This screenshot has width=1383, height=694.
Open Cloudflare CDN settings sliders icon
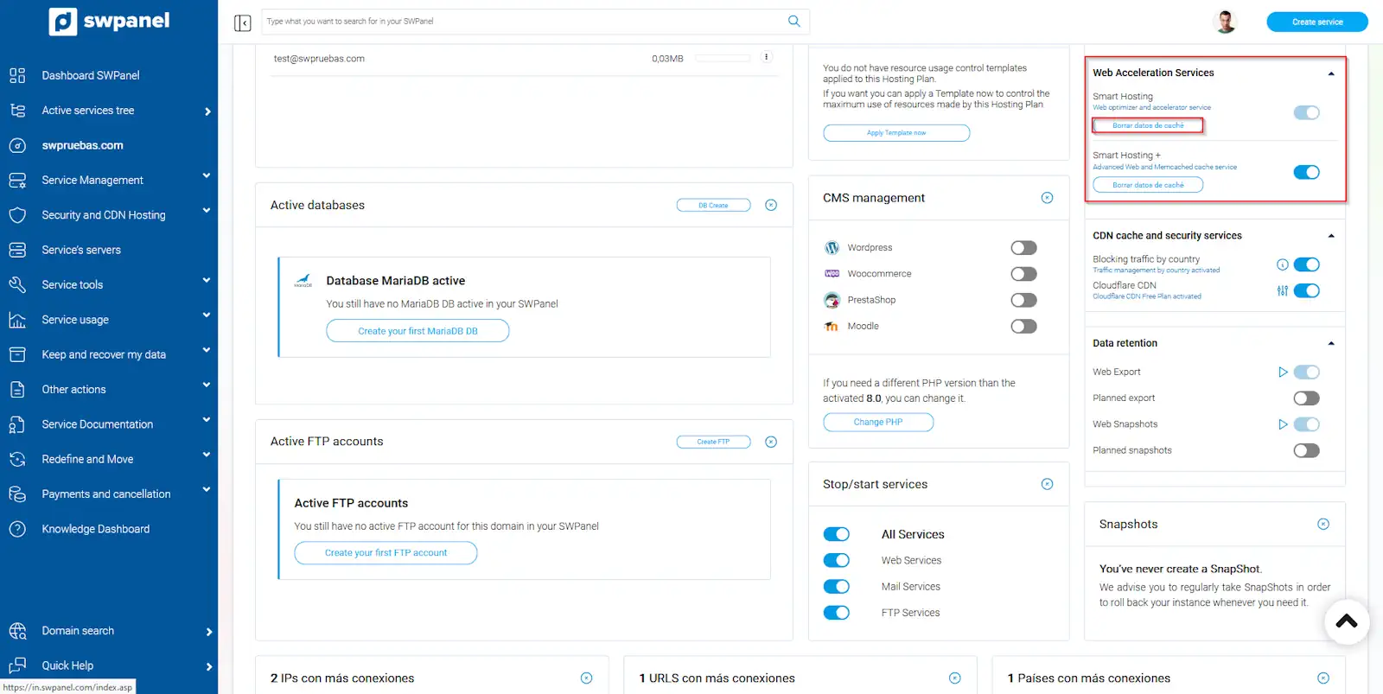(1282, 291)
